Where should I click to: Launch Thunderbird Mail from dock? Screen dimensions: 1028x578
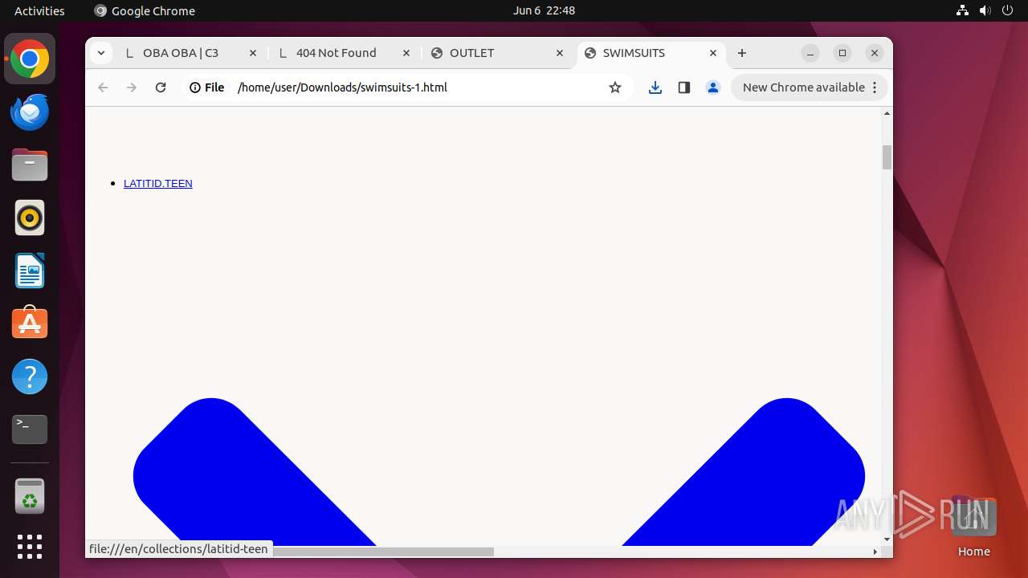(x=30, y=112)
